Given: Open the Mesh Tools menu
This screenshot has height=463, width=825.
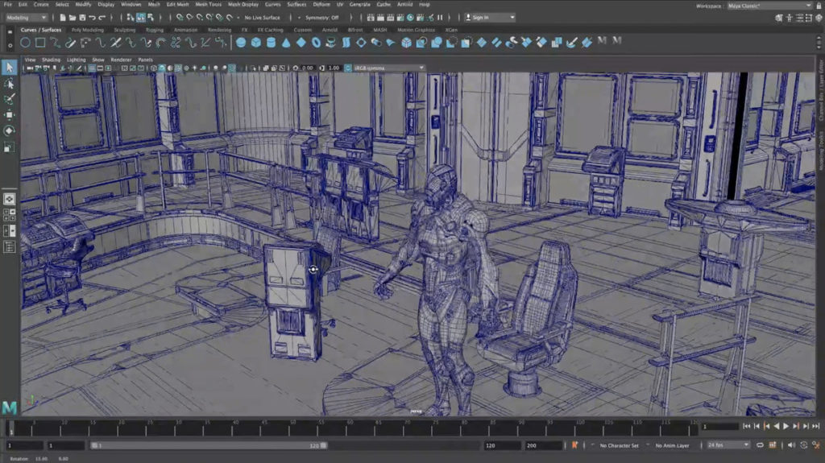Looking at the screenshot, I should pyautogui.click(x=209, y=4).
